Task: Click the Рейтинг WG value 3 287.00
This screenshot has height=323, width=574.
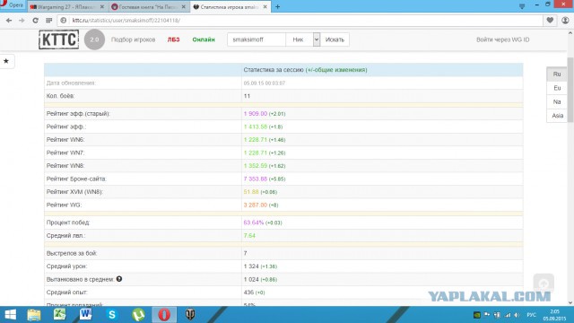Action: [x=255, y=205]
